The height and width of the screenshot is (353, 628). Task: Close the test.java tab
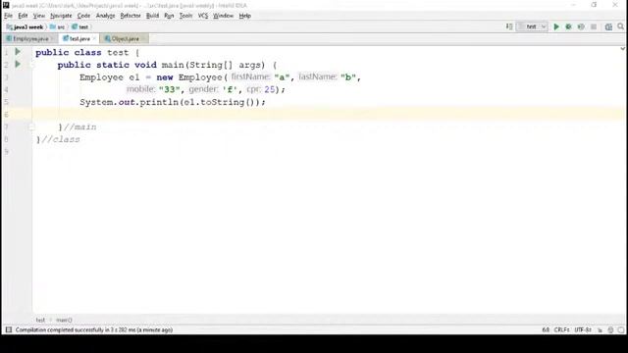coord(94,39)
